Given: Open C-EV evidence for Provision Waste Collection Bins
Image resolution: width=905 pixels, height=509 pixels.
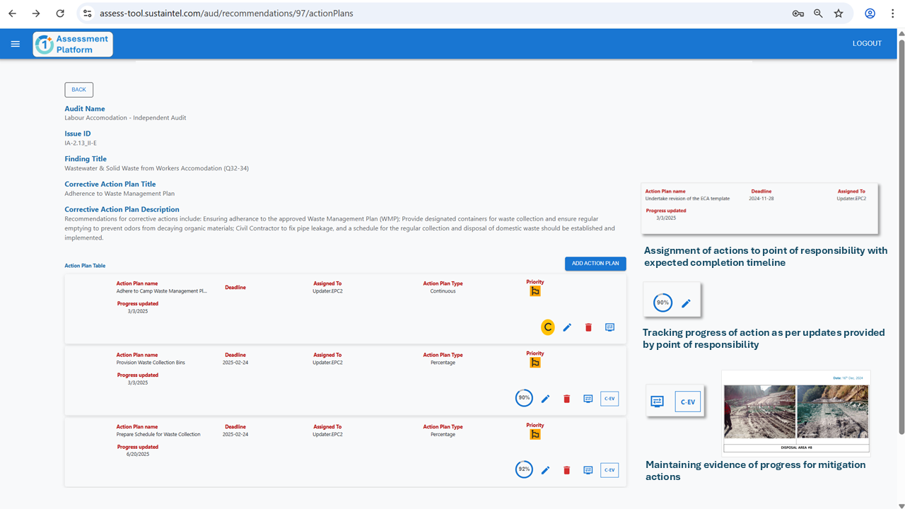Looking at the screenshot, I should coord(609,399).
